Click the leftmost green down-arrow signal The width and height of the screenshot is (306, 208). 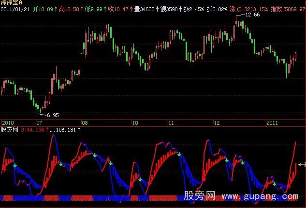(15, 166)
